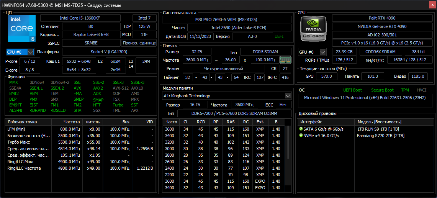Open the CPU #0 selector dropdown
Image resolution: width=437 pixels, height=198 pixels.
coord(20,52)
